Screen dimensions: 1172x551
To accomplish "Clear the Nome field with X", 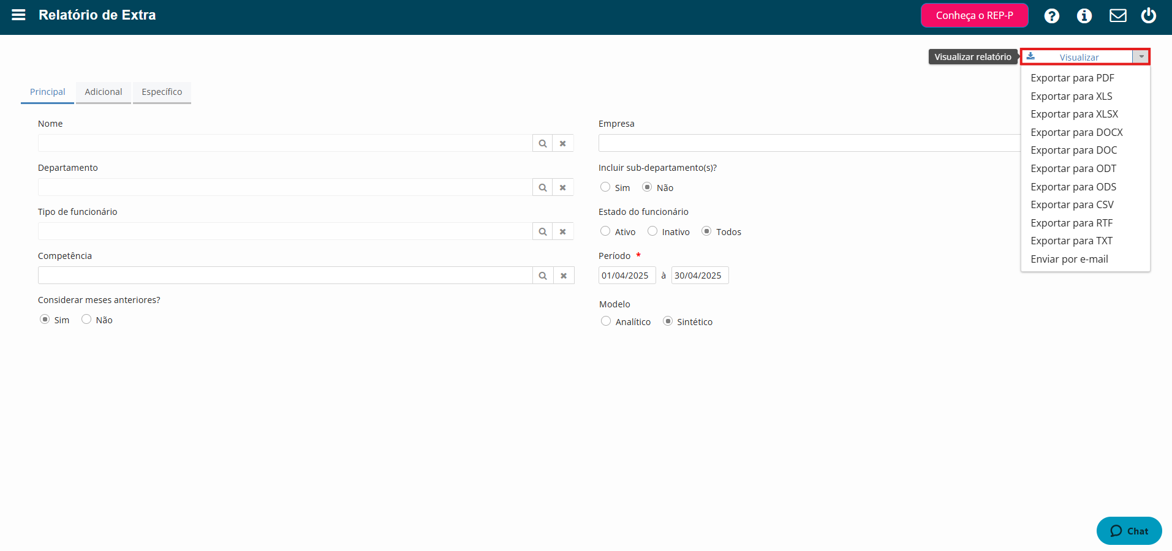I will [x=563, y=143].
